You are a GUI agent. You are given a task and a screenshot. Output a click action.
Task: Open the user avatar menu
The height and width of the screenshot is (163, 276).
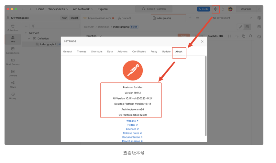(x=230, y=9)
